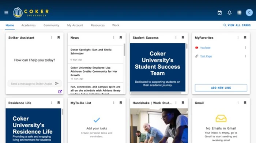Open MyTo-Do List card options menu

pos(114,103)
